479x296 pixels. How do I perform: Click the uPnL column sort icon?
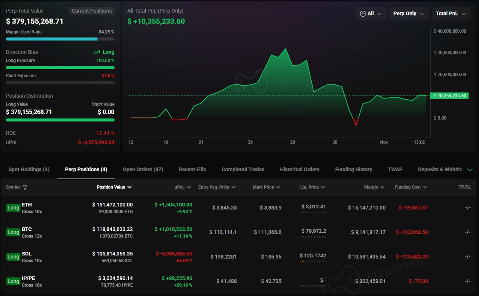coord(189,188)
